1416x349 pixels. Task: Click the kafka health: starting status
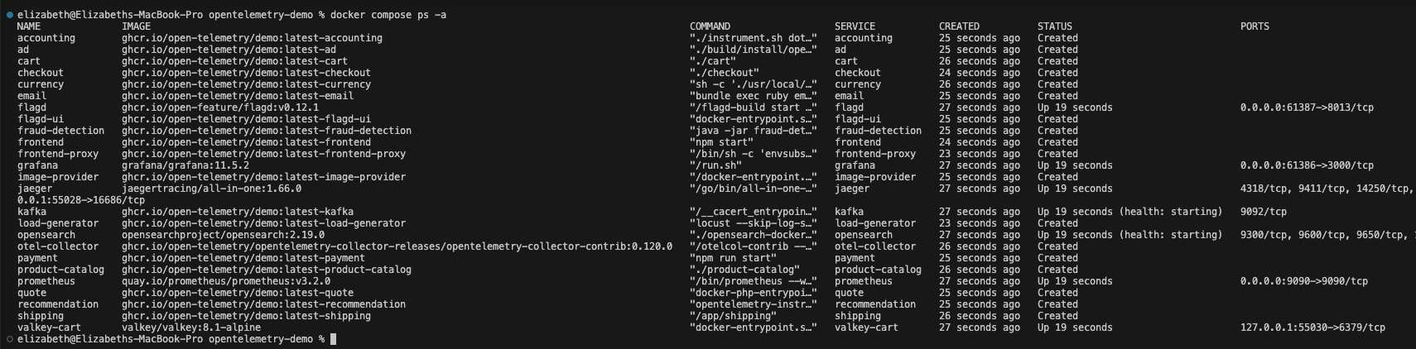pyautogui.click(x=1129, y=212)
